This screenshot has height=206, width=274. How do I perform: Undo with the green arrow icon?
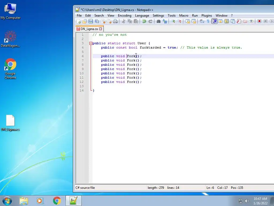tap(144, 21)
